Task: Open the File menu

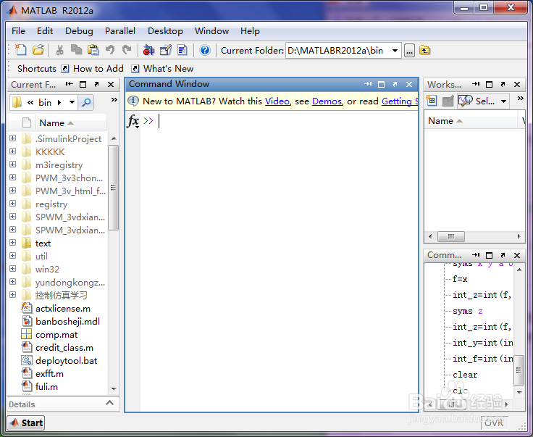Action: (x=18, y=31)
